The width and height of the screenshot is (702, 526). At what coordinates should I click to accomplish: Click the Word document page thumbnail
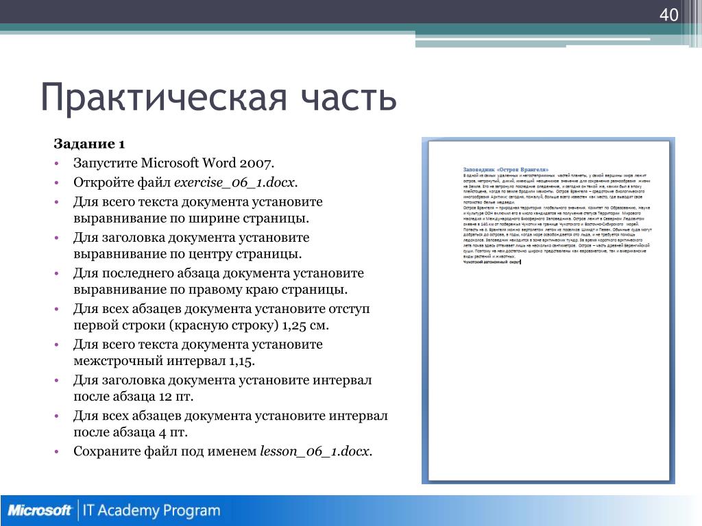click(548, 310)
